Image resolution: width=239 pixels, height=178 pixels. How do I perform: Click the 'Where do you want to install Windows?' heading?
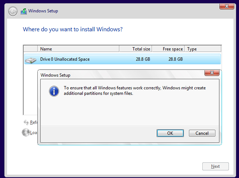[73, 29]
